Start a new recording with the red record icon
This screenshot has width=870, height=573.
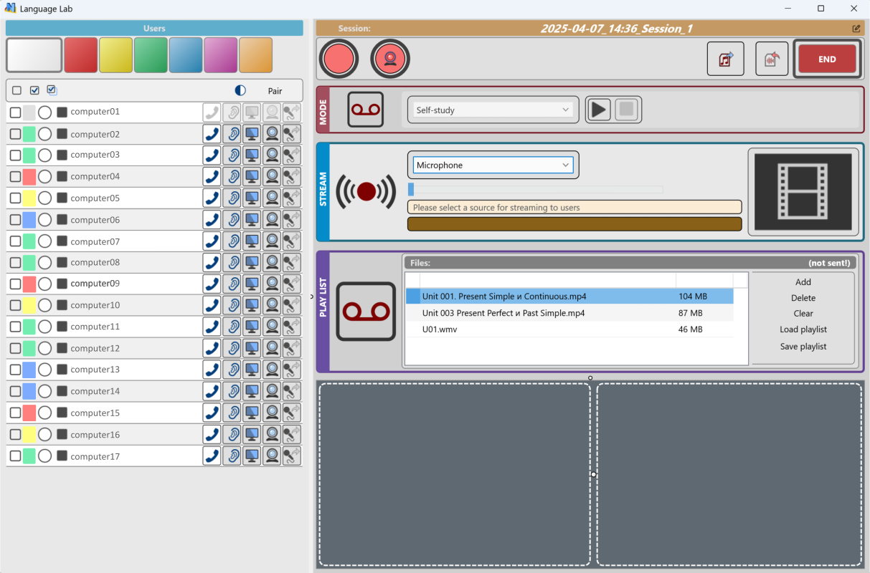coord(339,58)
